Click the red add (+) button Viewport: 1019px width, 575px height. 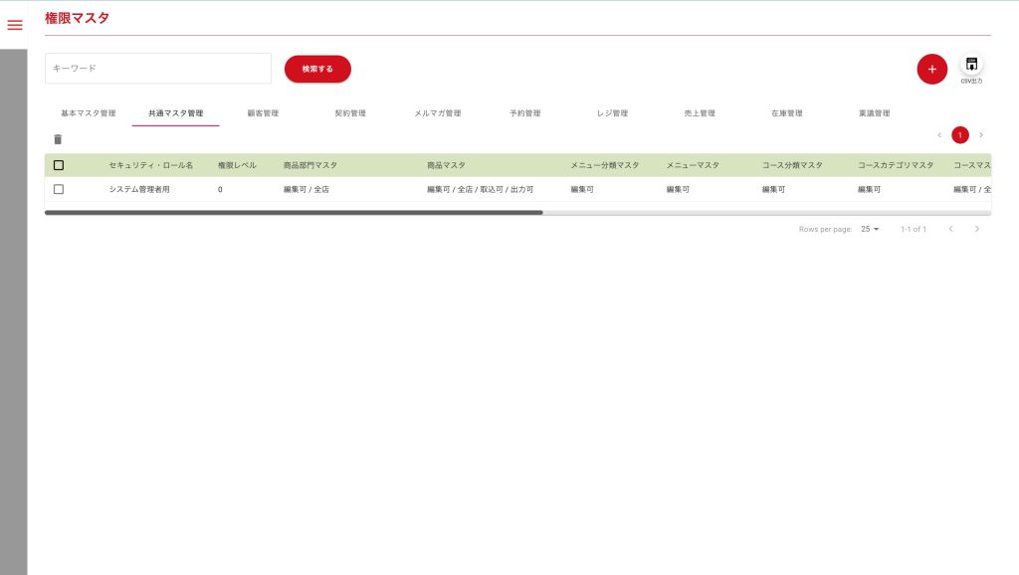[931, 69]
